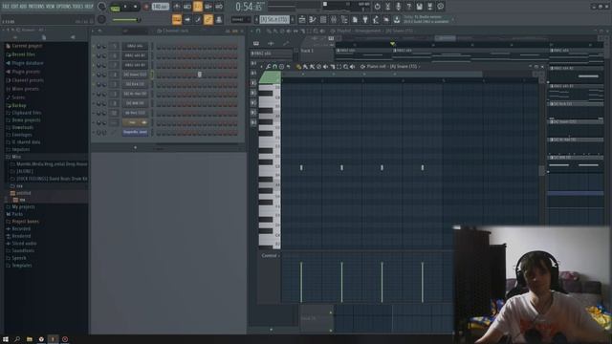Toggle step editing pencil icon
Image resolution: width=612 pixels, height=344 pixels.
point(198,19)
